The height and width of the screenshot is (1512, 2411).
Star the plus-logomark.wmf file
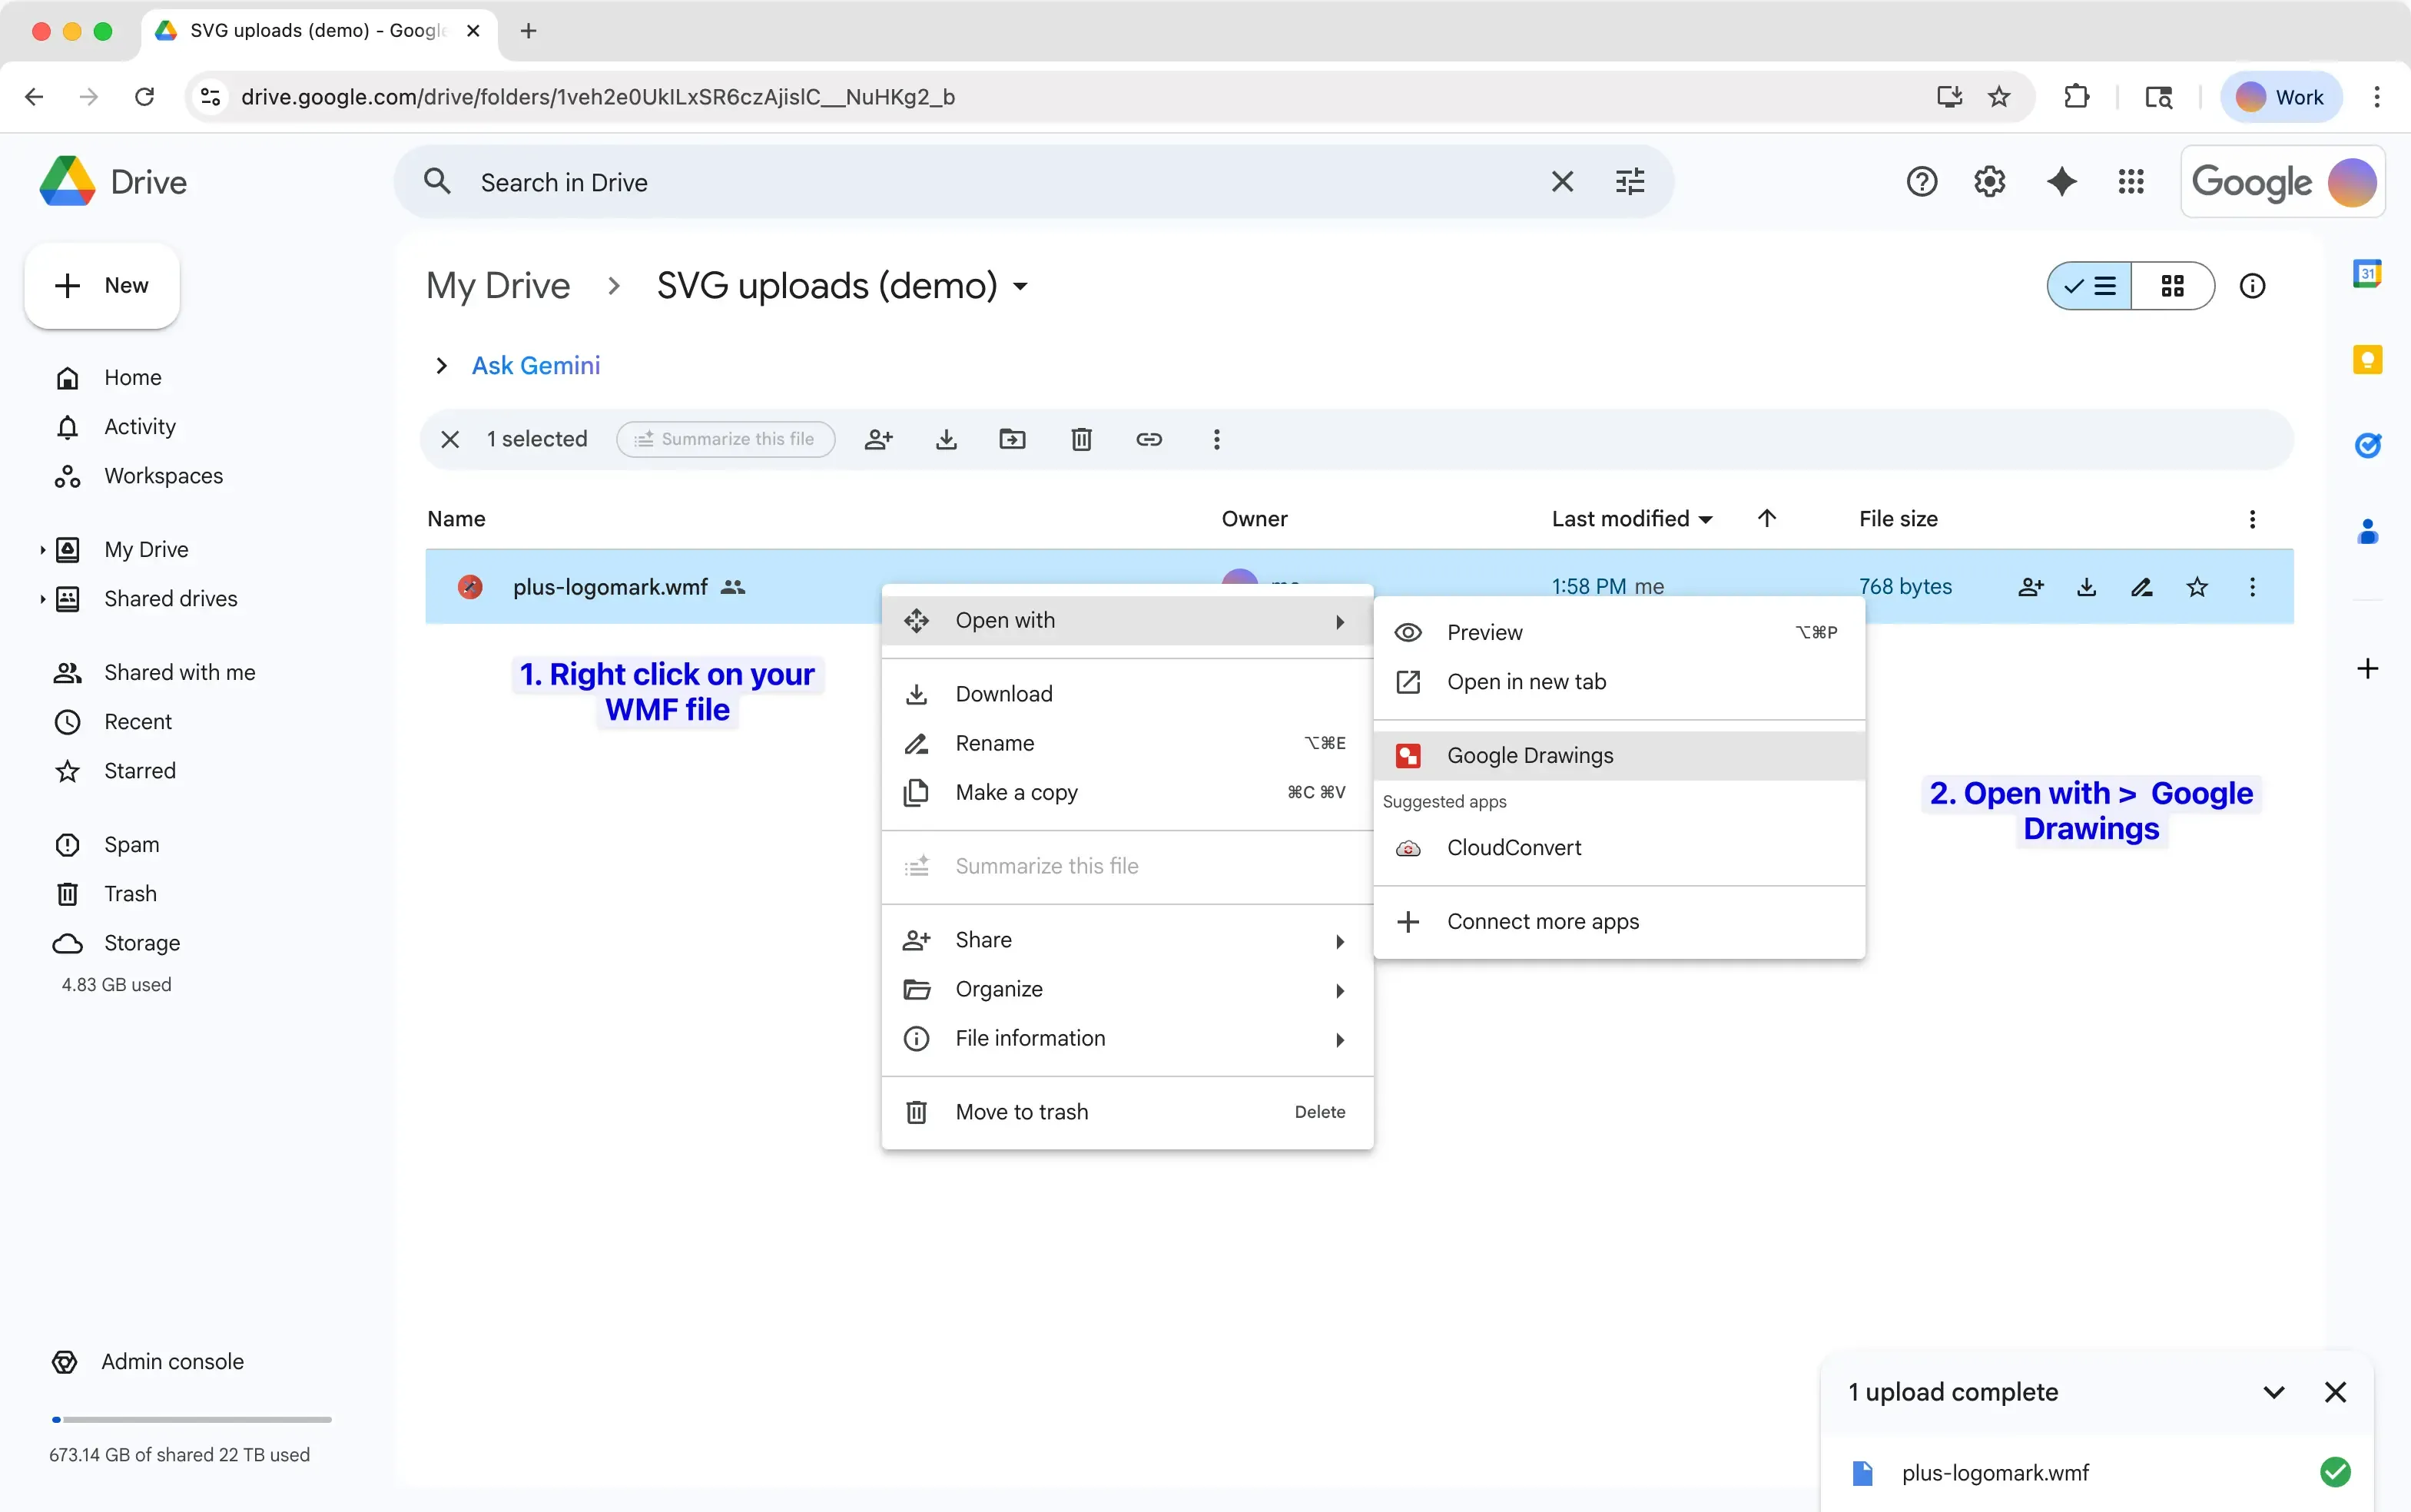[x=2197, y=587]
